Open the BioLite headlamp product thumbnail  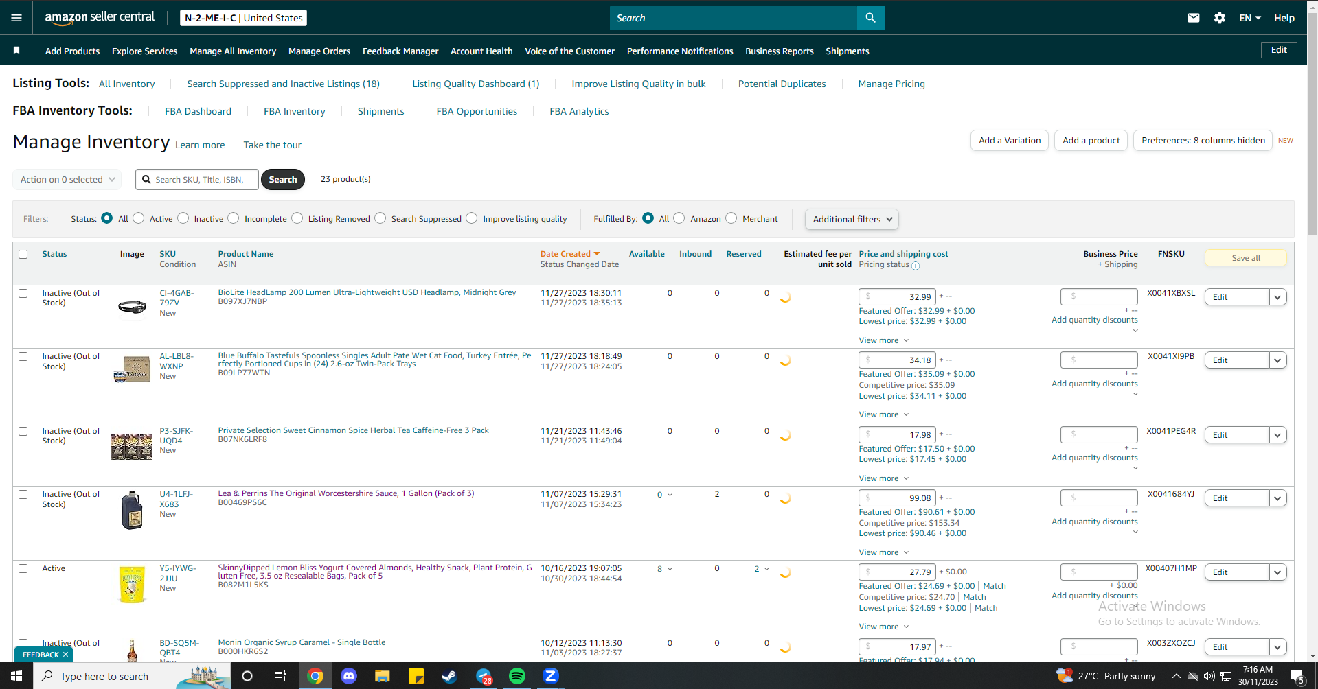tap(132, 307)
